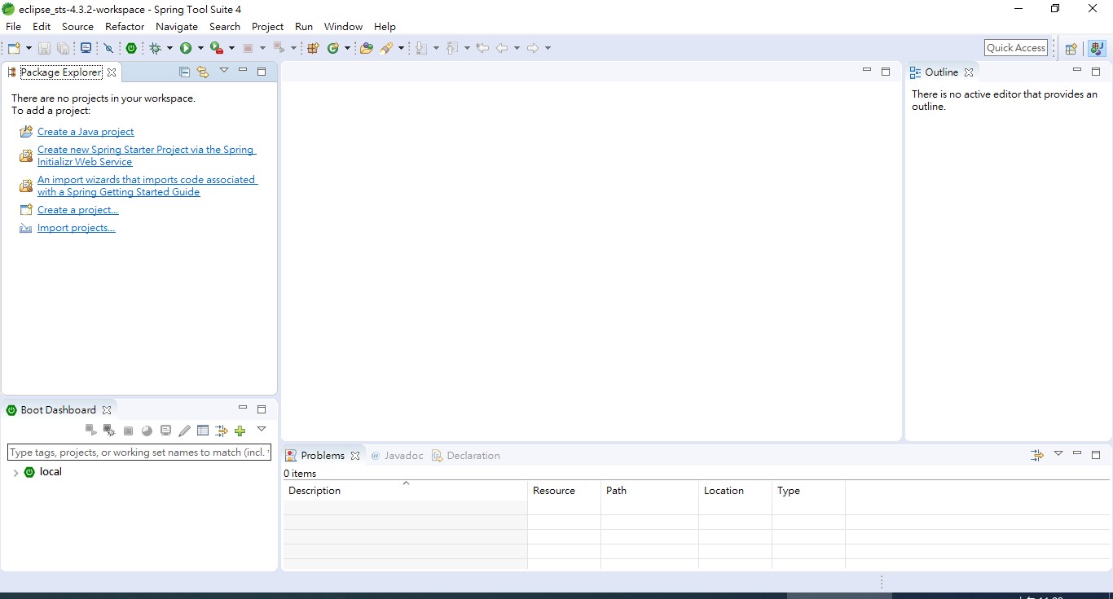Click the Create a Java project link

pyautogui.click(x=86, y=132)
